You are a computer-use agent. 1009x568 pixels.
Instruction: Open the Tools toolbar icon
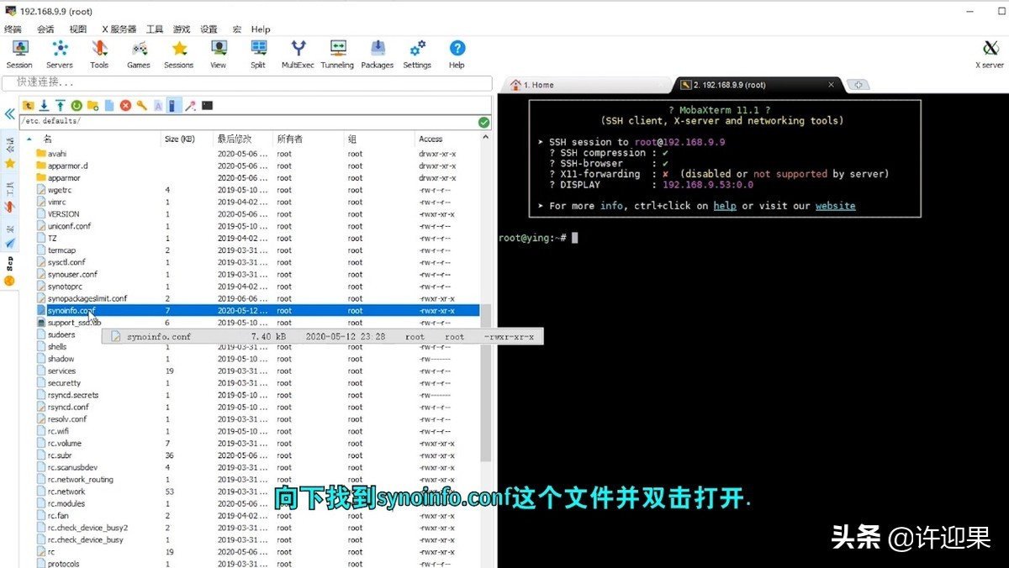(x=99, y=55)
